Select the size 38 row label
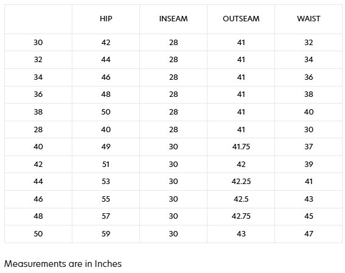Screen dimensions: 345x273 pyautogui.click(x=38, y=112)
